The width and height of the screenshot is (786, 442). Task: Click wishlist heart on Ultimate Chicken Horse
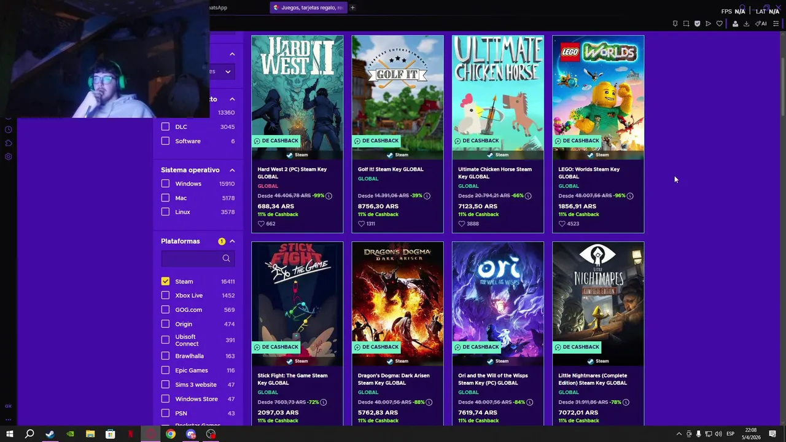(462, 223)
